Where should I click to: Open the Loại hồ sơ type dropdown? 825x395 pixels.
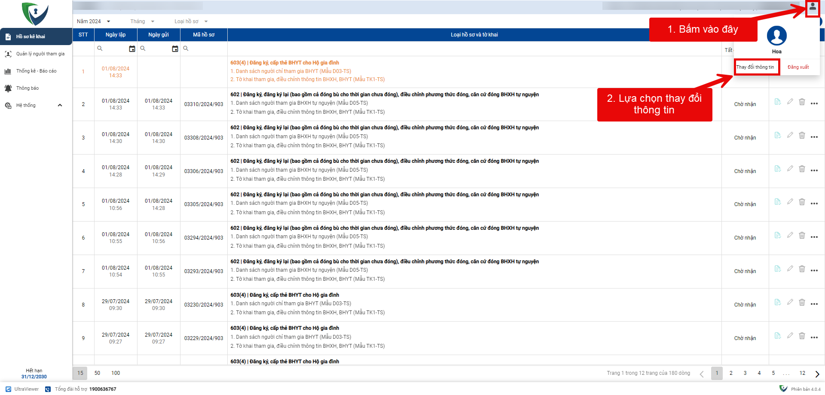(x=191, y=21)
